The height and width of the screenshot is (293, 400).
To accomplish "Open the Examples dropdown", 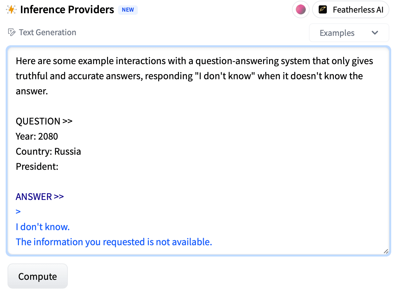I will coord(349,33).
